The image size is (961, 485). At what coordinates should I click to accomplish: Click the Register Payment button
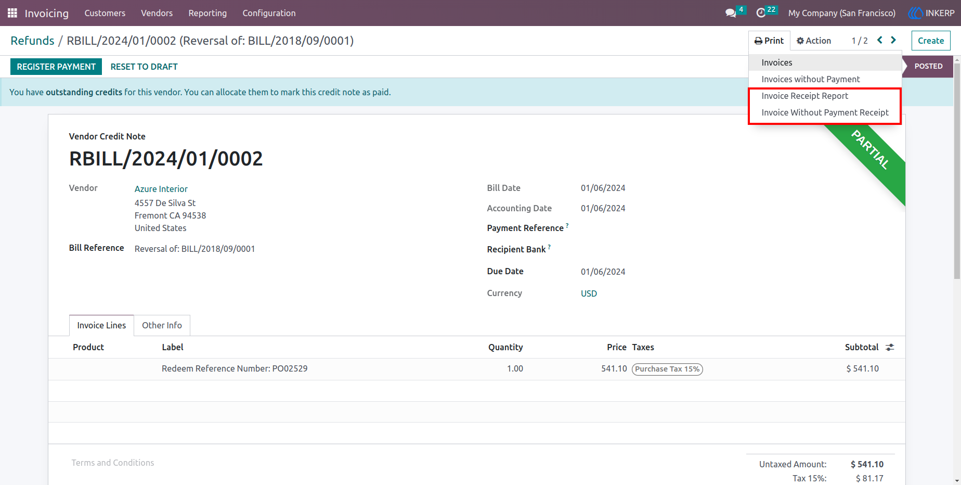[56, 67]
